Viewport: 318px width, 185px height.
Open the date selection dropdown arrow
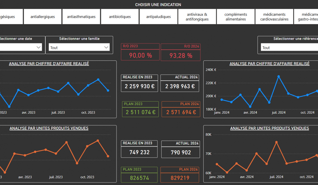tap(39, 47)
